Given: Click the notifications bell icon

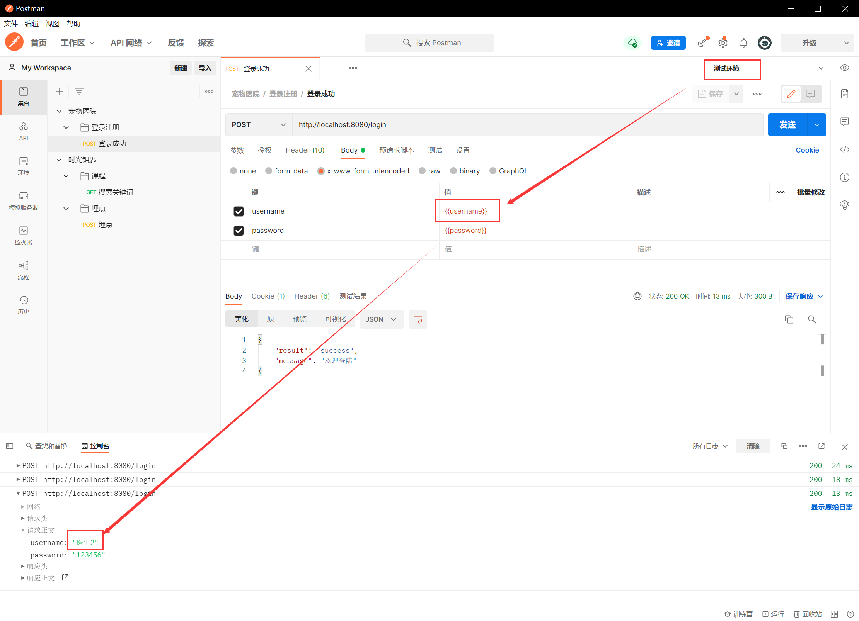Looking at the screenshot, I should coord(743,43).
